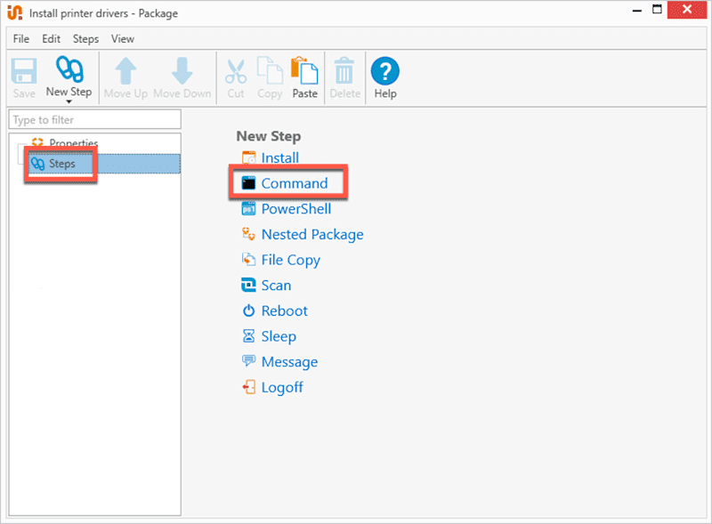Viewport: 712px width, 524px height.
Task: Open the Steps menu
Action: [x=85, y=39]
